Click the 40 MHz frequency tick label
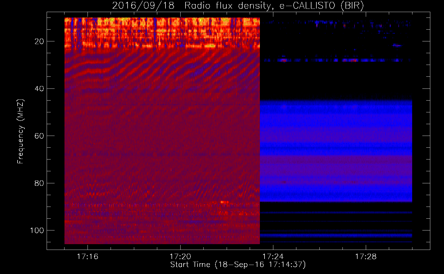The height and width of the screenshot is (274, 444). 39,89
